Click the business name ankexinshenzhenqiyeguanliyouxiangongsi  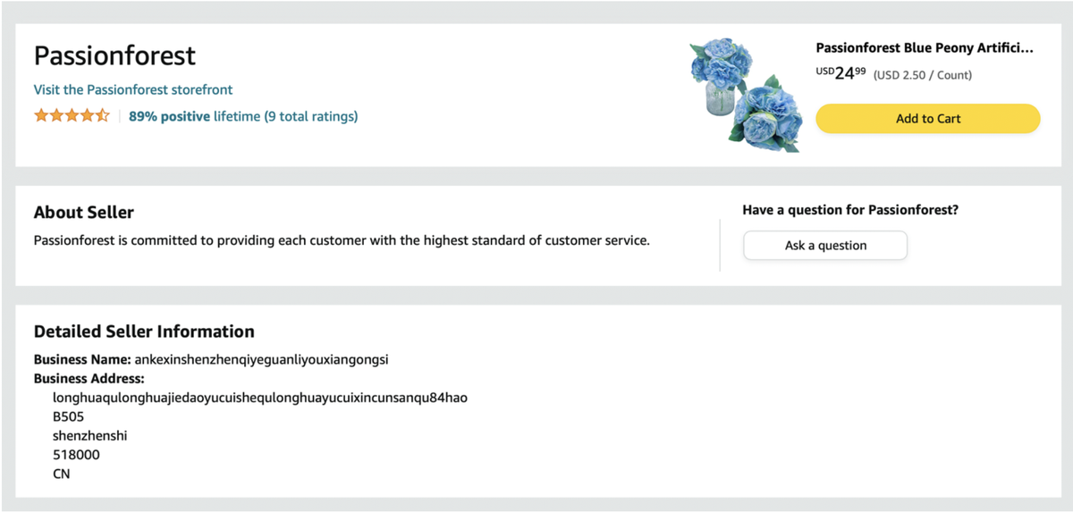pos(261,360)
